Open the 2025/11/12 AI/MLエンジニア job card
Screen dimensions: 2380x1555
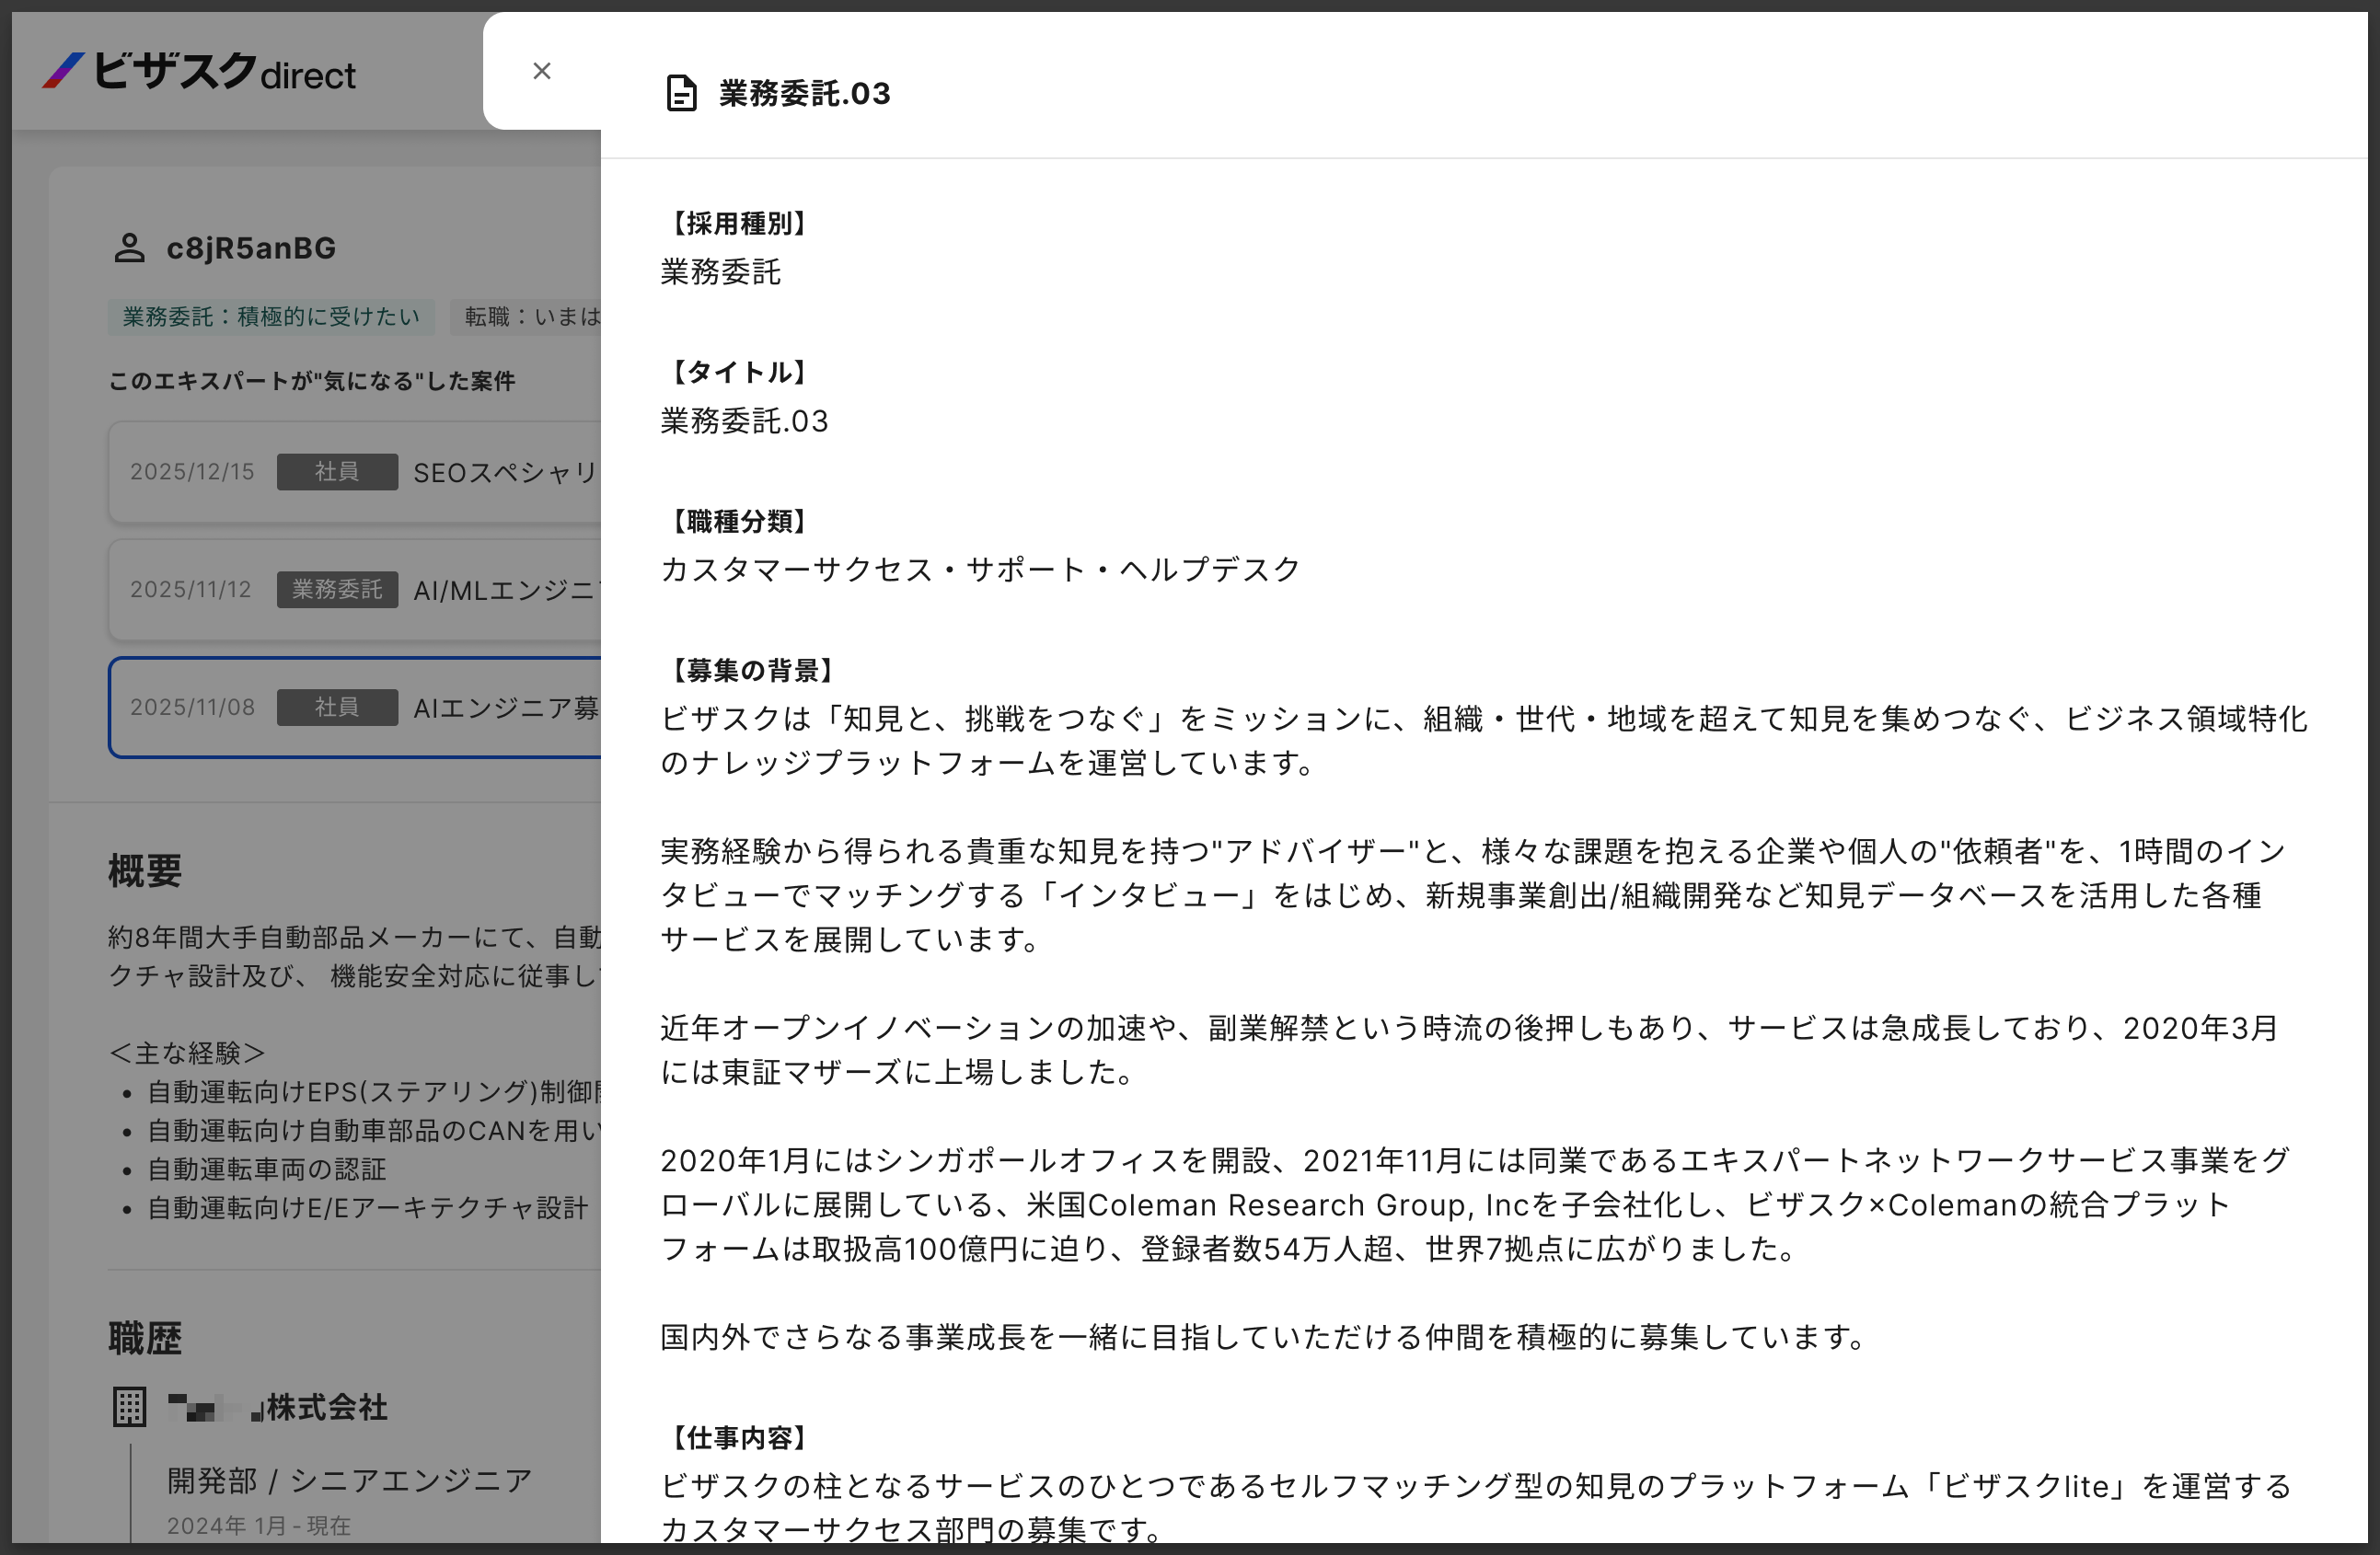point(355,590)
